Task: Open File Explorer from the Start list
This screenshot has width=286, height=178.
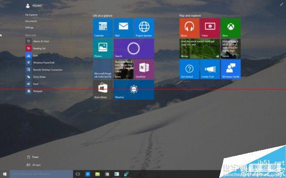Action: 31,15
